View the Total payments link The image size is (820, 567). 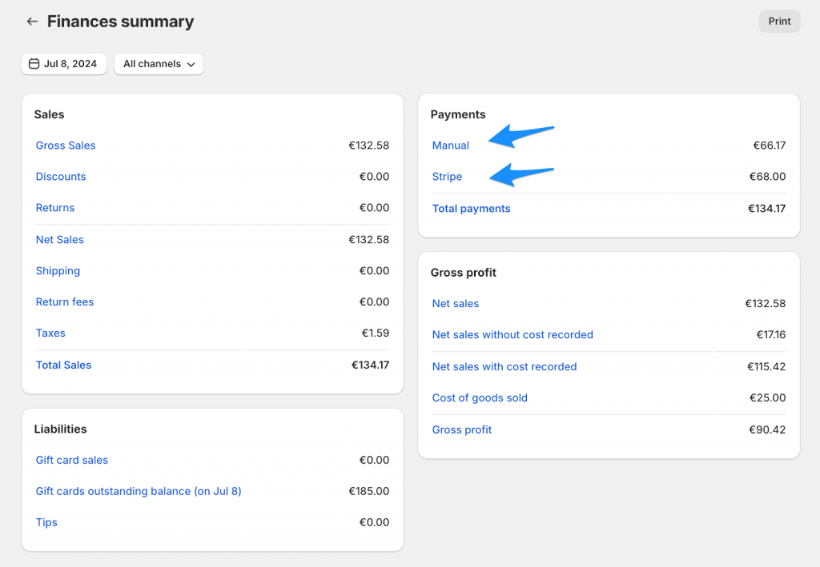pos(471,209)
